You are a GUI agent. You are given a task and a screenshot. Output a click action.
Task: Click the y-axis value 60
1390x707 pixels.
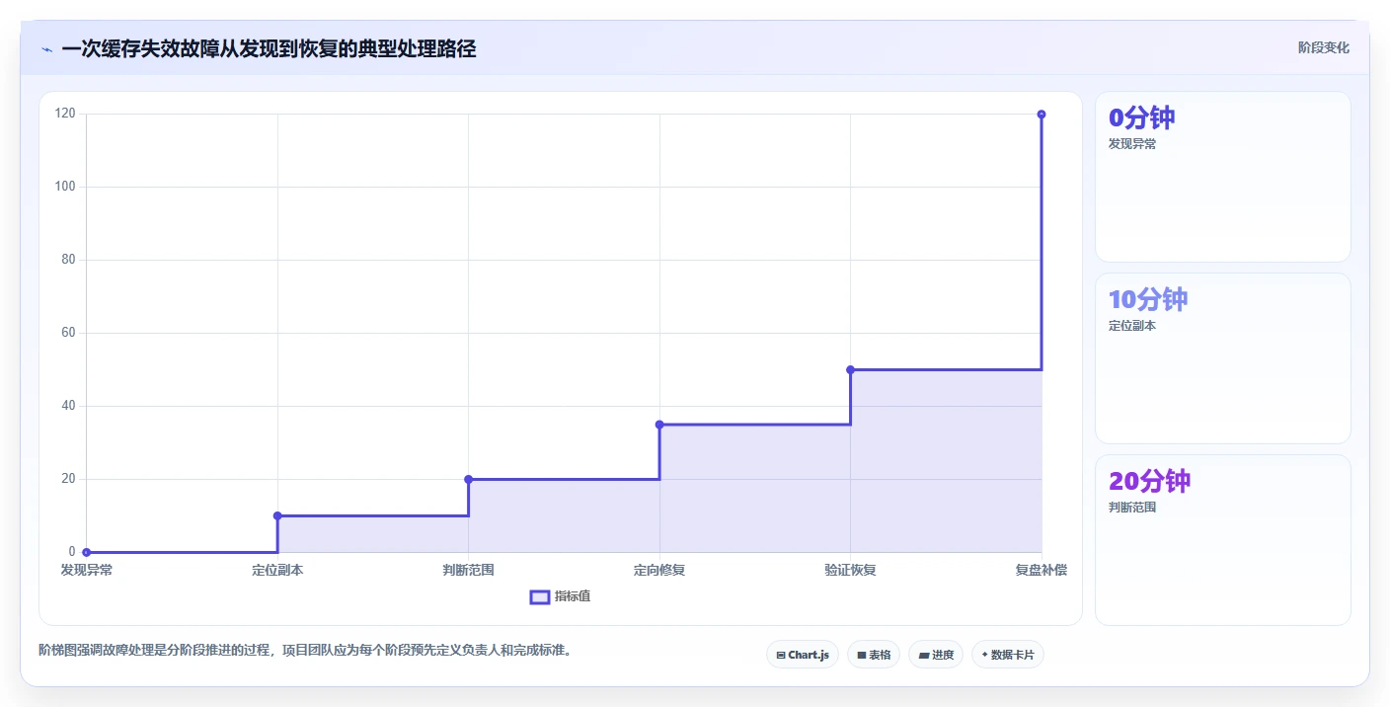click(x=68, y=333)
